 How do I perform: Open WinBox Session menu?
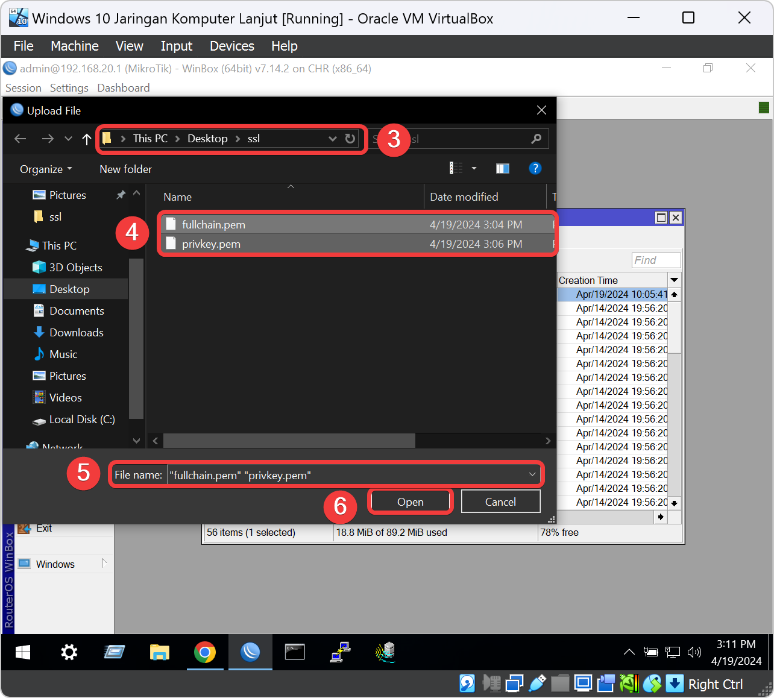tap(24, 88)
